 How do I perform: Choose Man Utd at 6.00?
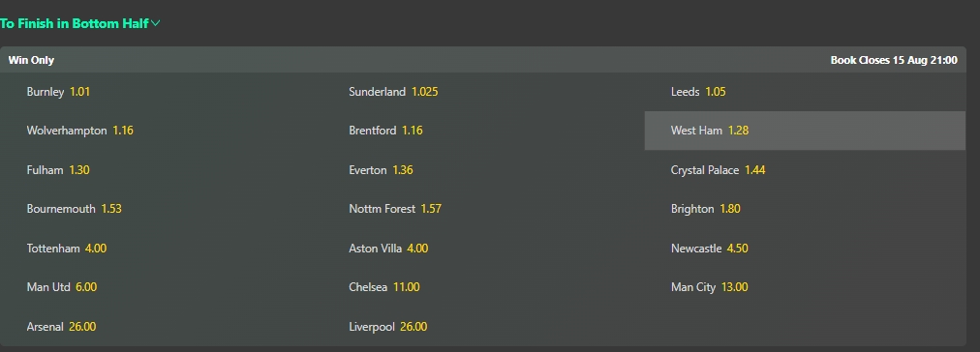(x=162, y=287)
